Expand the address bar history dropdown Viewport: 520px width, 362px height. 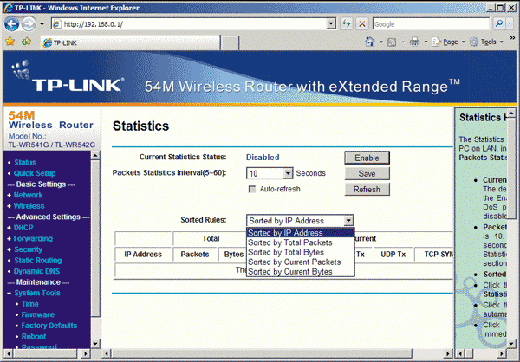click(331, 24)
